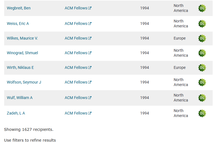This screenshot has width=216, height=143.
Task: Open Wirth, Niklaus E profile
Action: 20,67
